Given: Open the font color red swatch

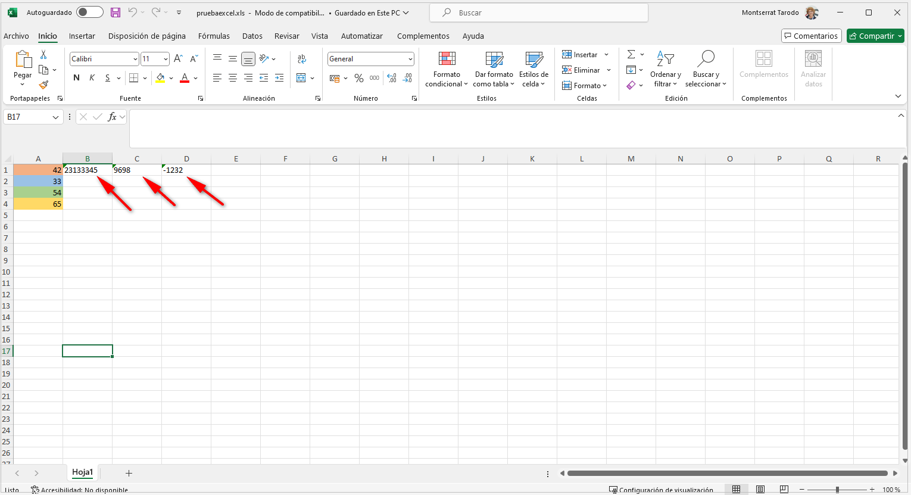Looking at the screenshot, I should (184, 77).
